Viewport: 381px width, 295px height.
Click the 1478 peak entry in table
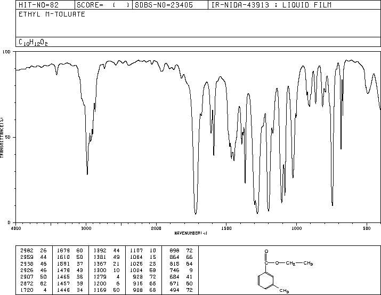63,270
